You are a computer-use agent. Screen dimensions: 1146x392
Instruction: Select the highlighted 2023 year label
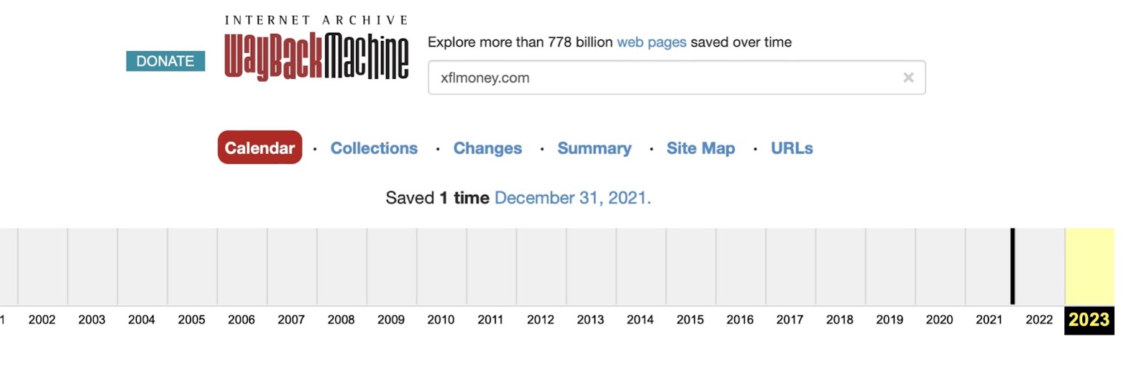[1089, 320]
